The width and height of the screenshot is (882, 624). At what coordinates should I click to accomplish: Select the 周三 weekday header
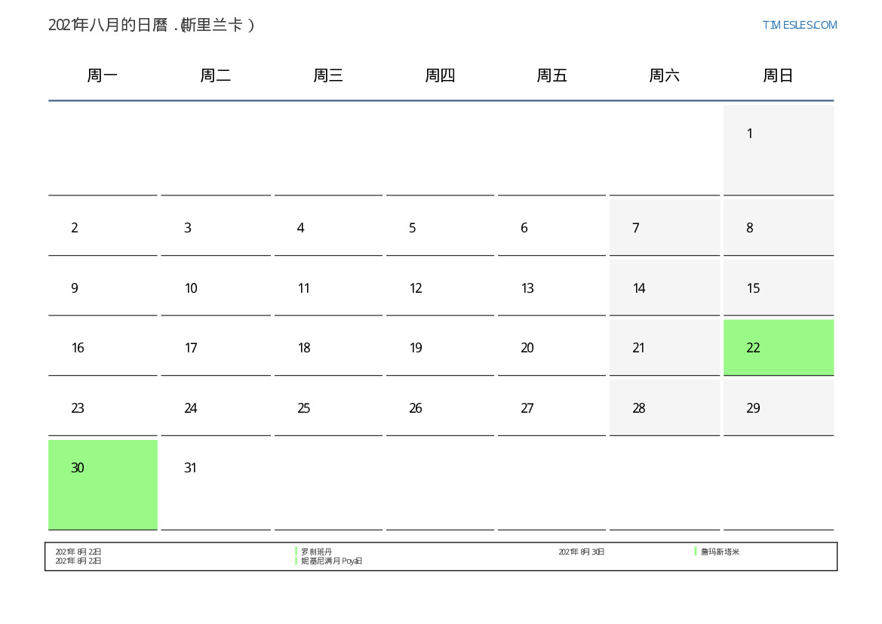tap(328, 75)
